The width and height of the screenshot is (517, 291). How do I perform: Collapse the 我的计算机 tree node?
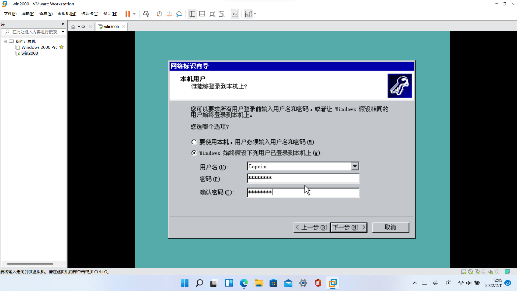pyautogui.click(x=5, y=41)
